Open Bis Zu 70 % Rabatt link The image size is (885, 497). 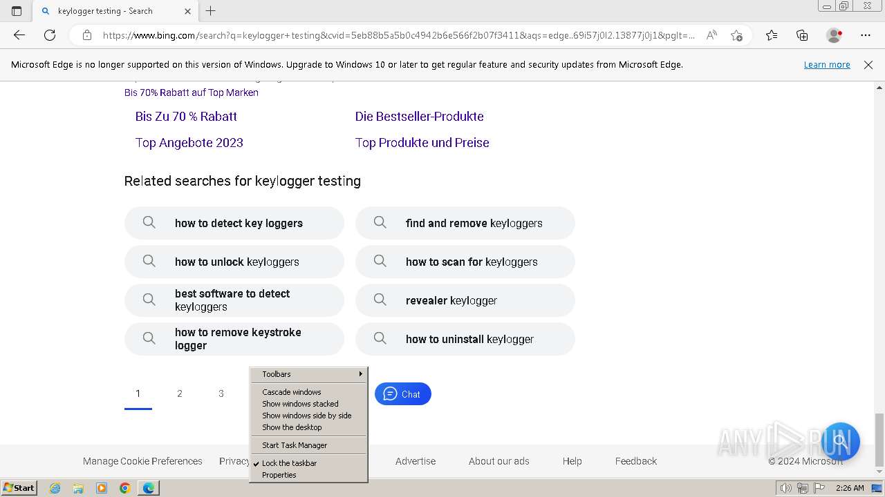(186, 117)
